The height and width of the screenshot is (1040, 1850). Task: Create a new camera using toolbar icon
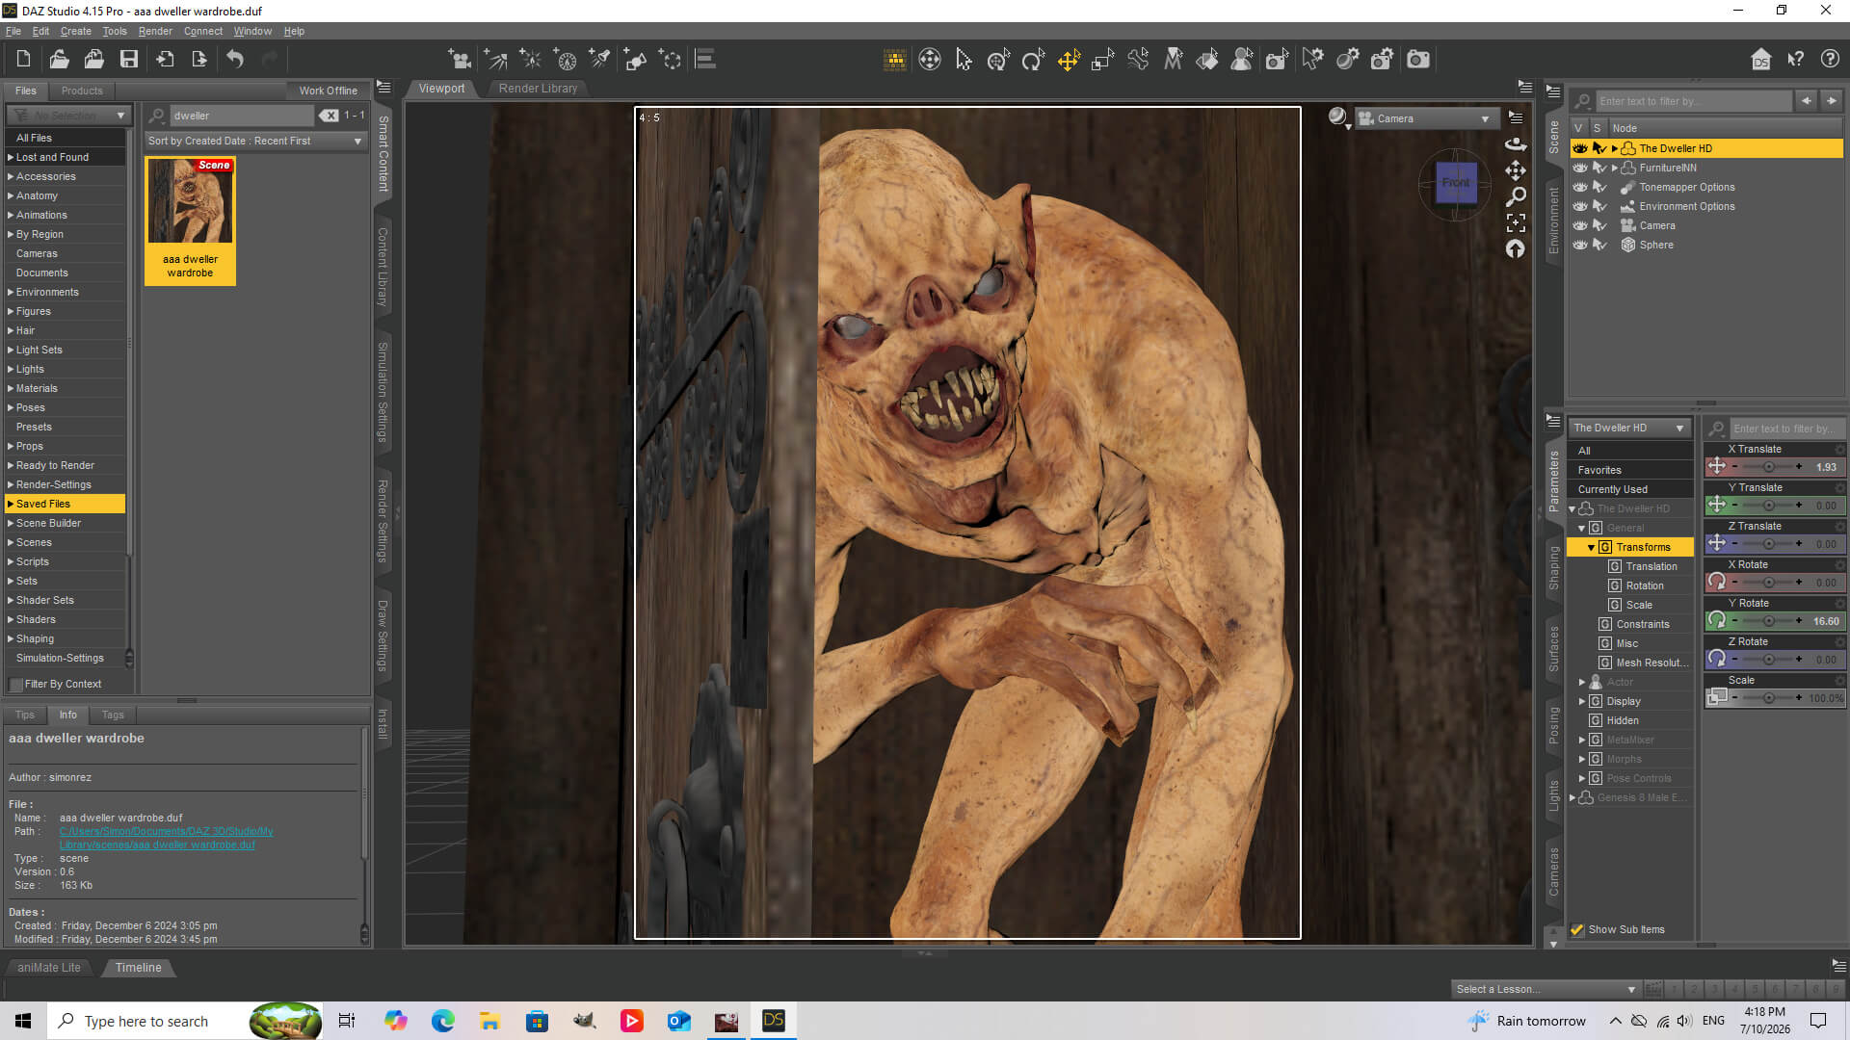pyautogui.click(x=460, y=60)
